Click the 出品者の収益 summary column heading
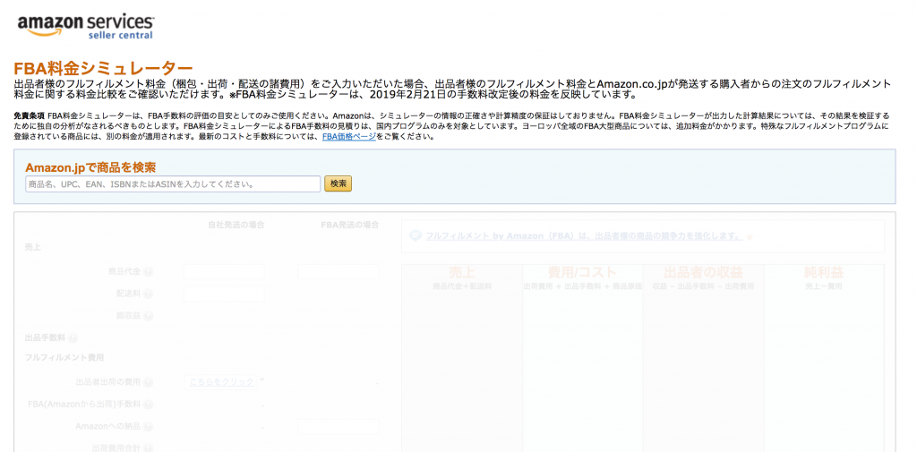 click(x=703, y=272)
